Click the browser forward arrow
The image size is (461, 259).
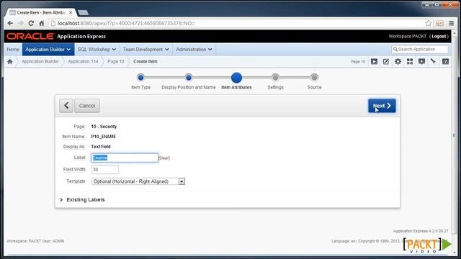click(x=21, y=23)
